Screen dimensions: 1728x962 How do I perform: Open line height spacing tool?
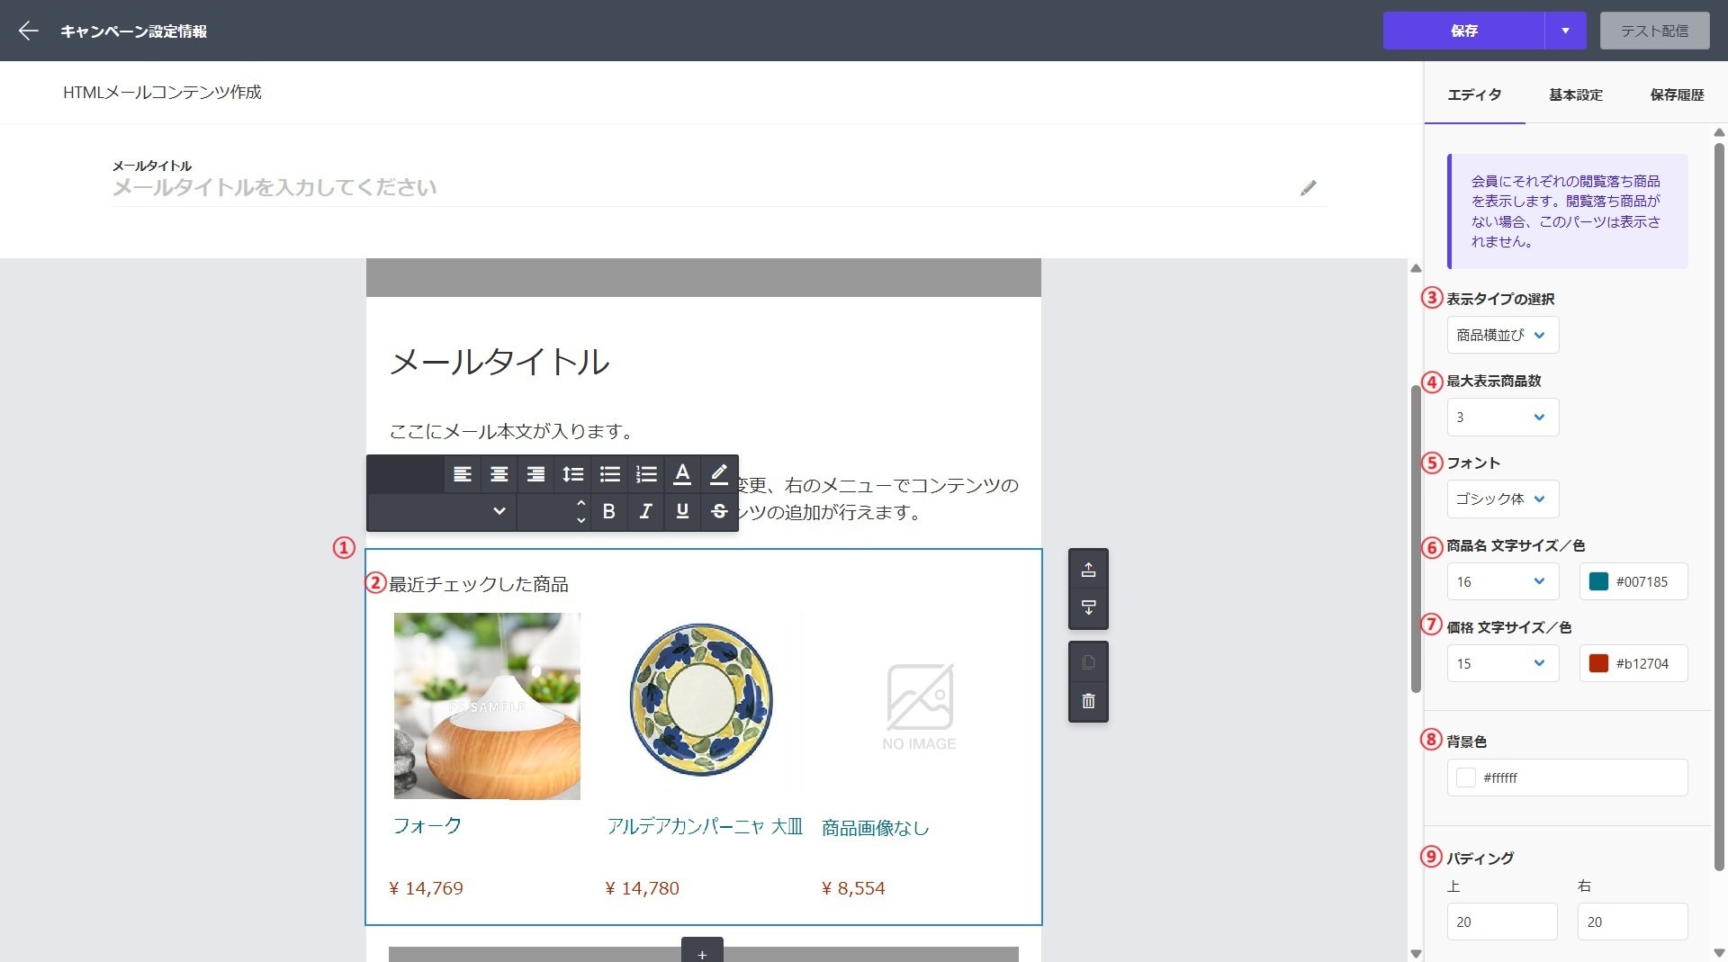coord(572,474)
